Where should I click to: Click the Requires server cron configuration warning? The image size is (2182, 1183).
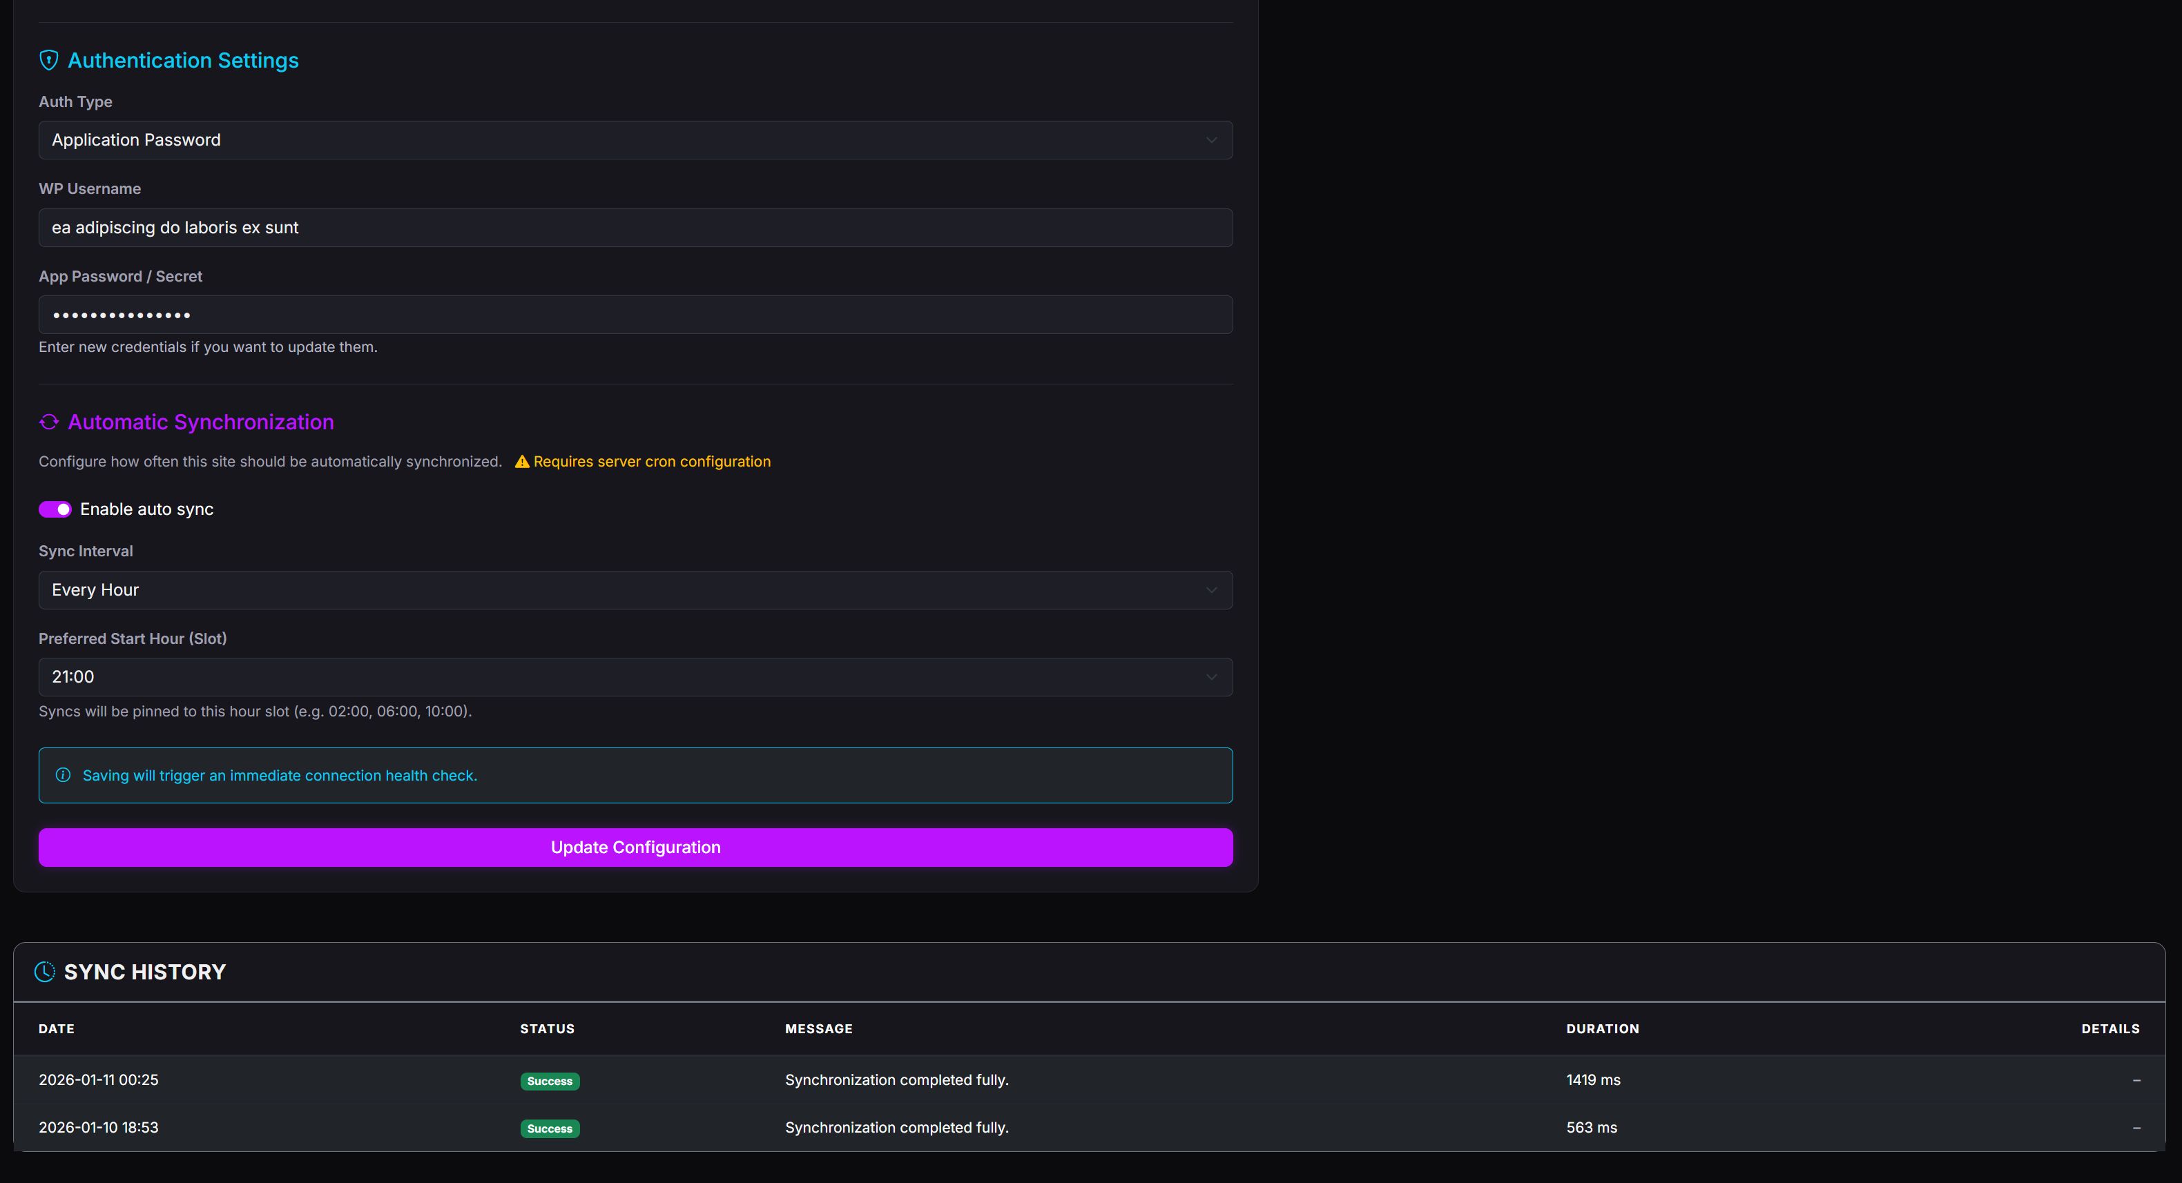coord(650,462)
